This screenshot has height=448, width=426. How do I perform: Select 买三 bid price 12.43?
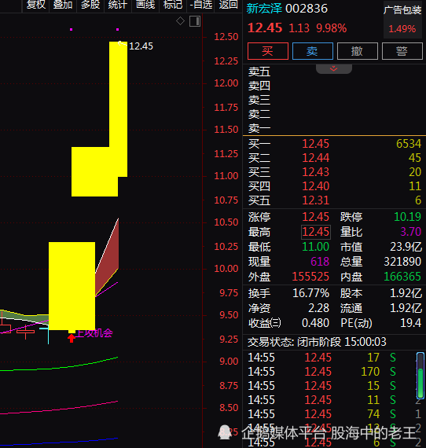pyautogui.click(x=316, y=172)
